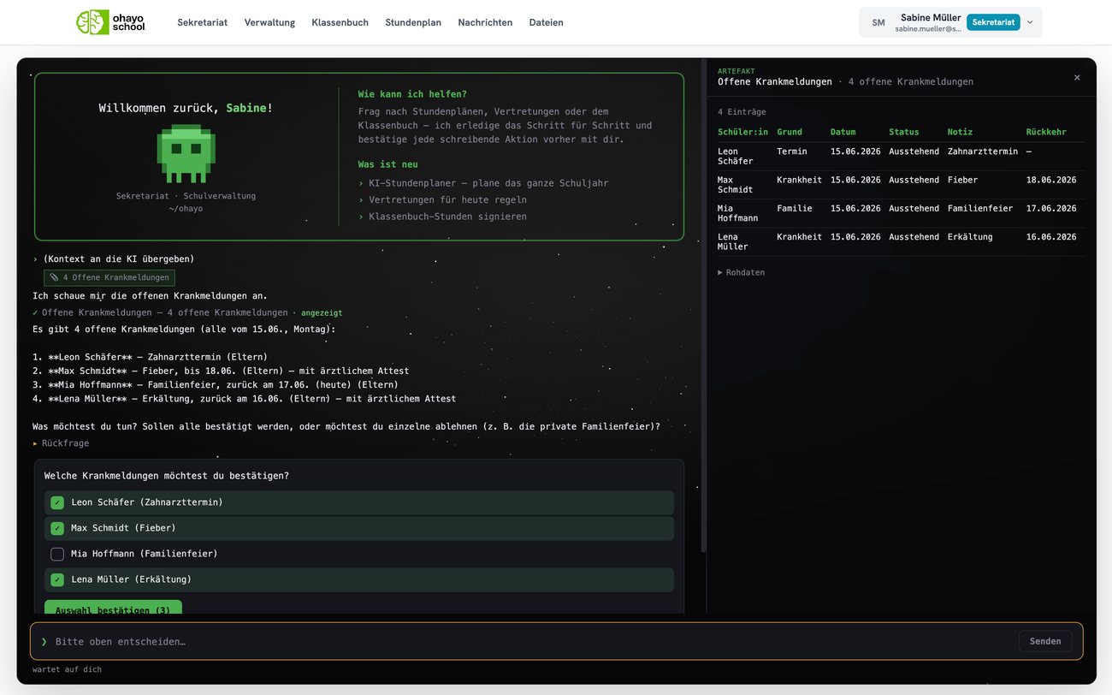The height and width of the screenshot is (695, 1112).
Task: Go to Verwaltung in the navigation
Action: 269,22
